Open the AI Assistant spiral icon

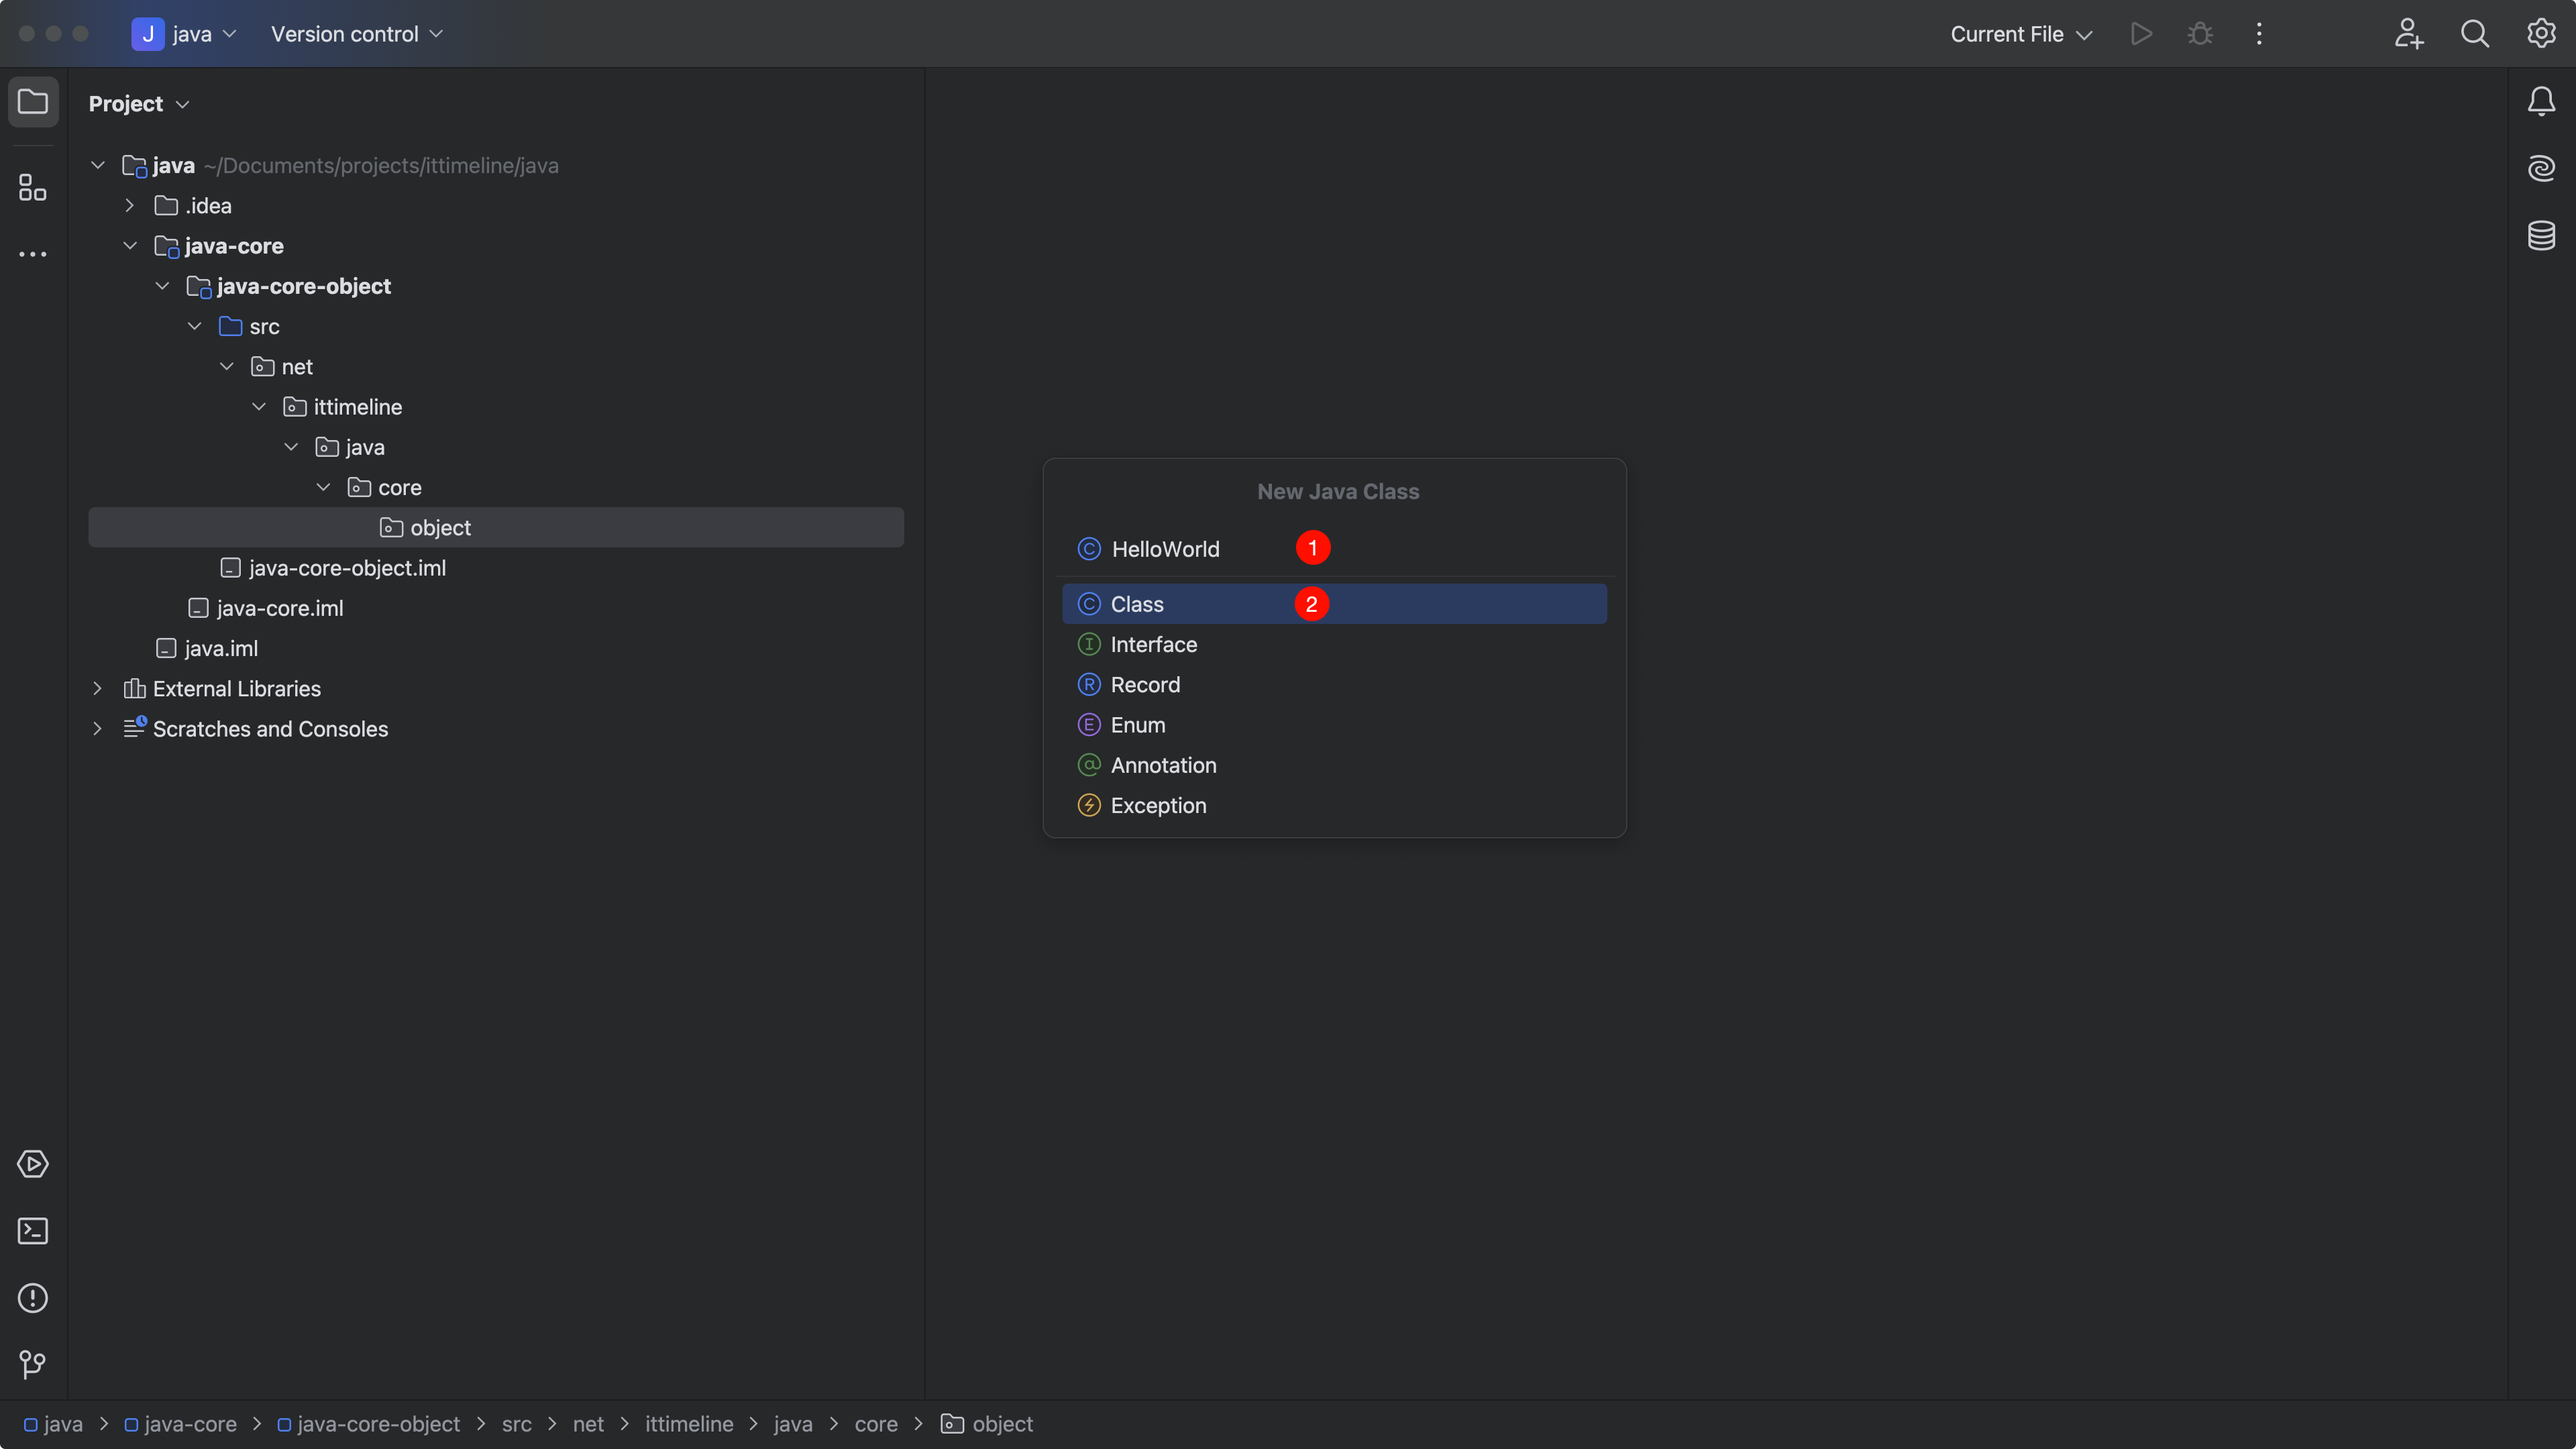[2541, 168]
